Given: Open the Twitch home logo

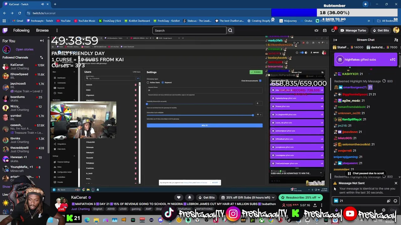Looking at the screenshot, I should click(5, 30).
